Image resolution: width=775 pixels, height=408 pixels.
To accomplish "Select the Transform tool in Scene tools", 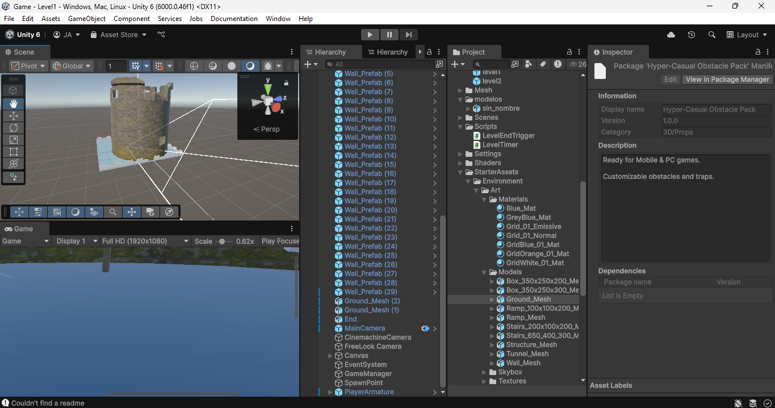I will 14,164.
